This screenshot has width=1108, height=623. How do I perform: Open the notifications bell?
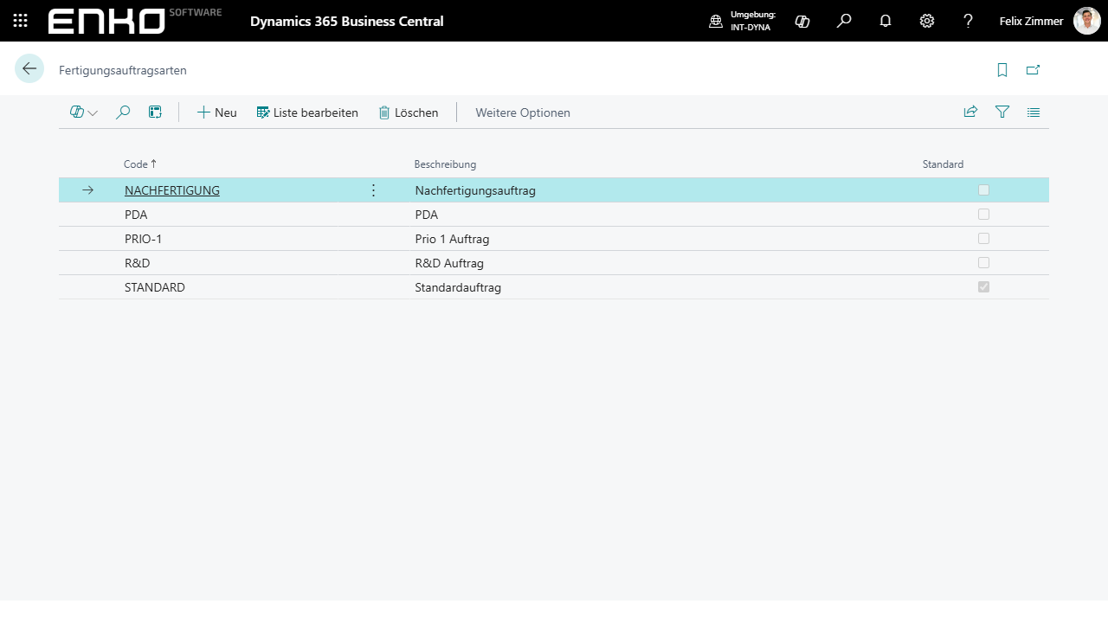[886, 21]
